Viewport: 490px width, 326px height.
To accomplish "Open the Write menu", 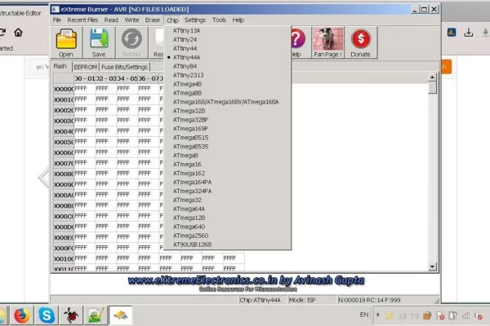I will (x=131, y=20).
